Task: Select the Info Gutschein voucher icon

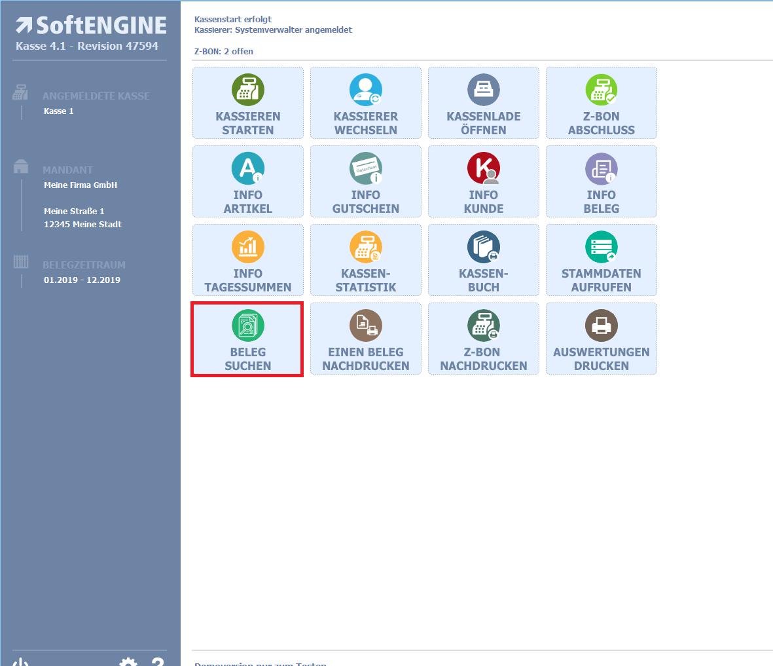Action: click(x=365, y=168)
